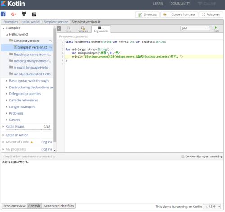Switch to Problems view tab

click(14, 206)
